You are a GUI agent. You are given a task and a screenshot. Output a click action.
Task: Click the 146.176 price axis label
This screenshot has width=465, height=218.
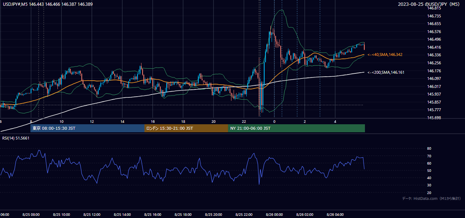coord(434,71)
